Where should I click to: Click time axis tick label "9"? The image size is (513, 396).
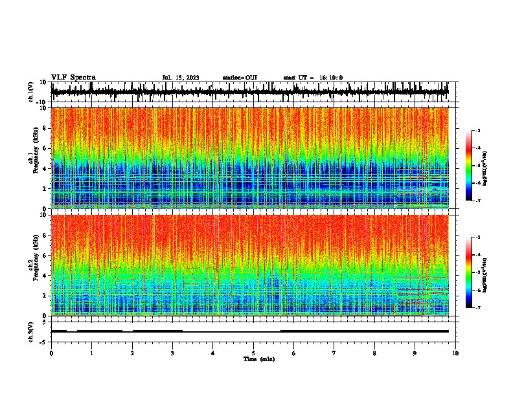[x=415, y=353]
